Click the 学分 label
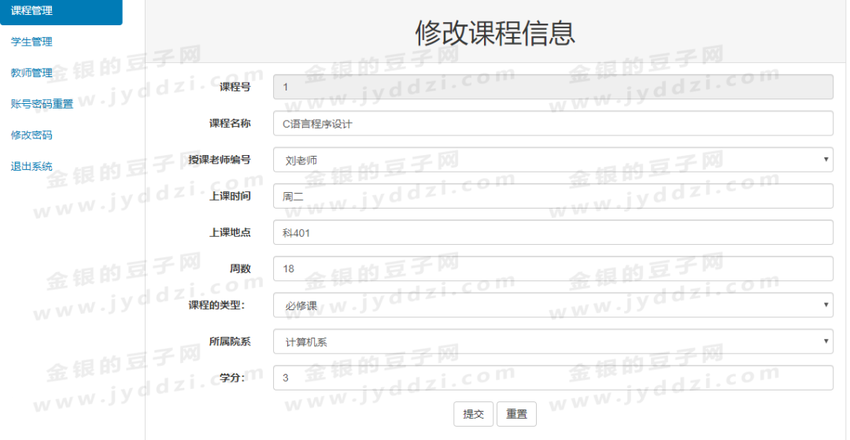The height and width of the screenshot is (440, 850). point(232,378)
